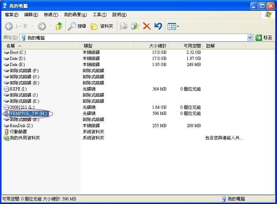
Task: Select the 我的共用資料夾 shared folder item
Action: [24, 138]
